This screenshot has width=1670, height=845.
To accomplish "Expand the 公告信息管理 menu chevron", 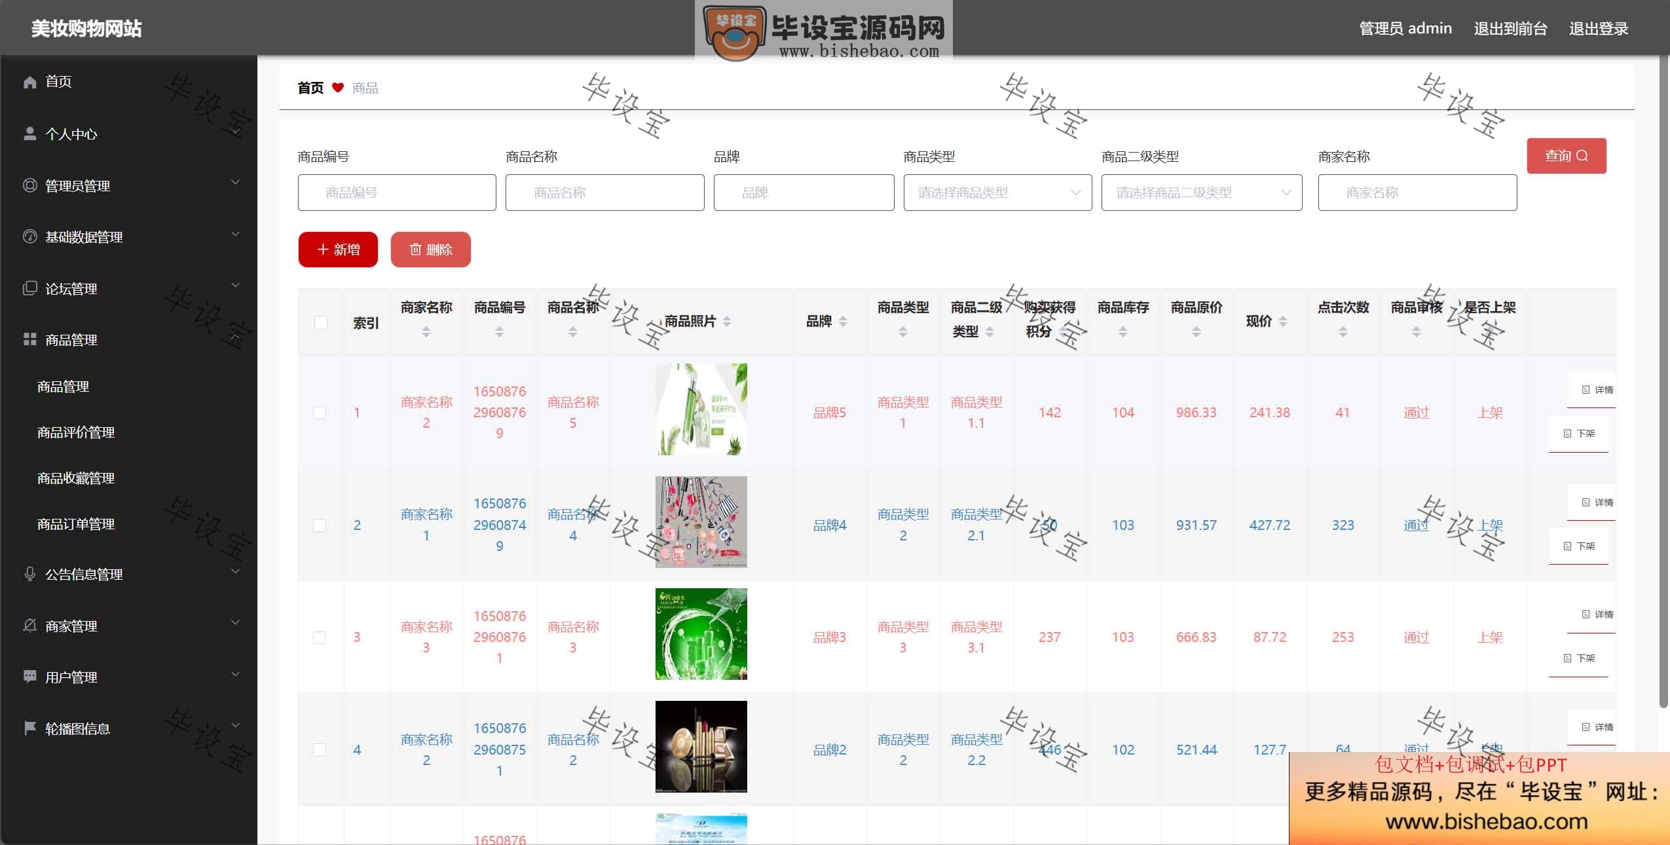I will click(x=236, y=571).
